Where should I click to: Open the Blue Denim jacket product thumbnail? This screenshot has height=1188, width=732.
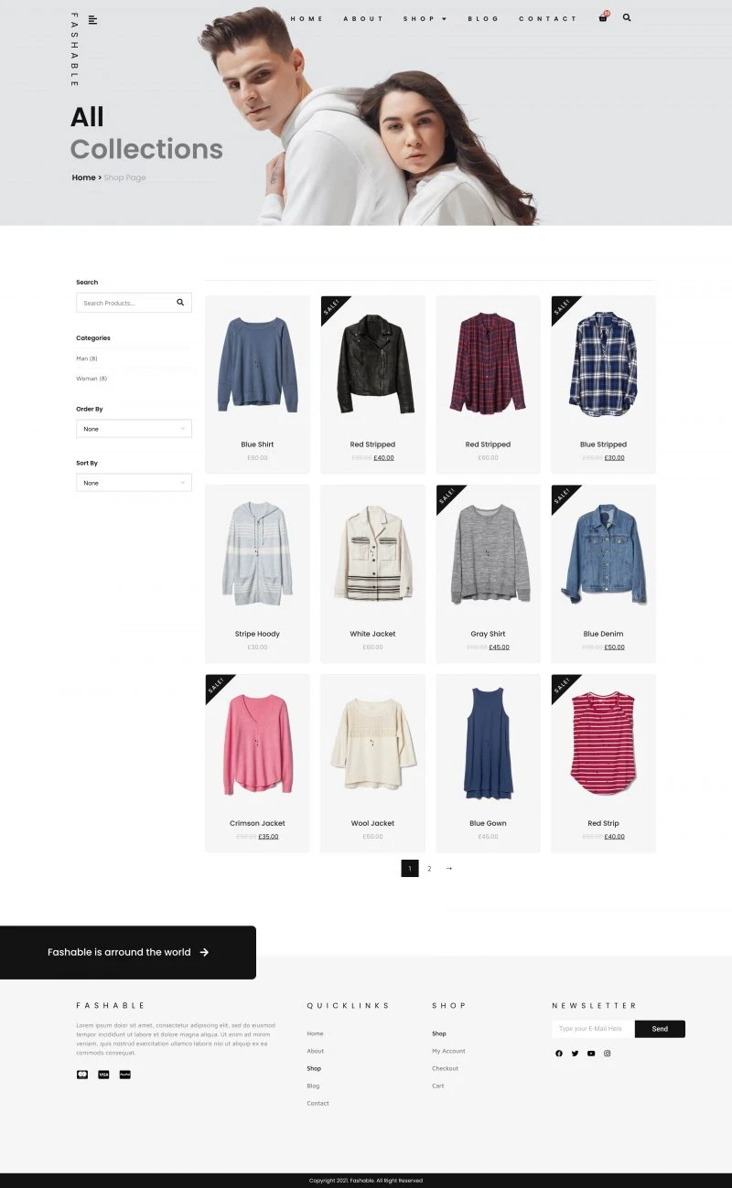click(604, 553)
